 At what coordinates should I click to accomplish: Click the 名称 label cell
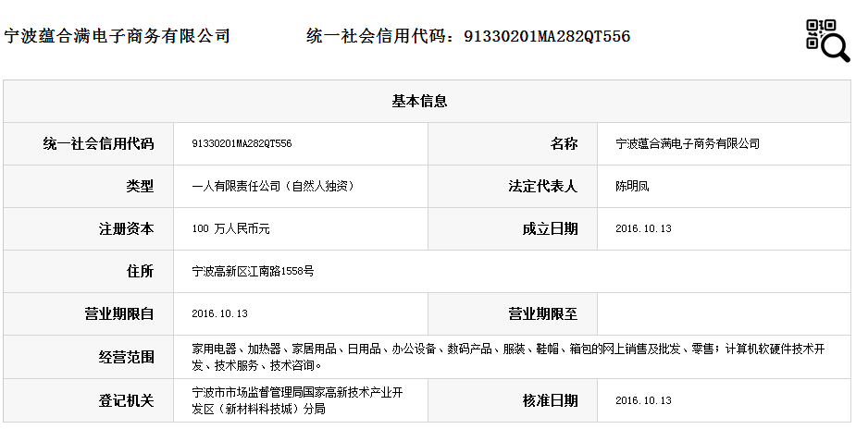tap(564, 144)
